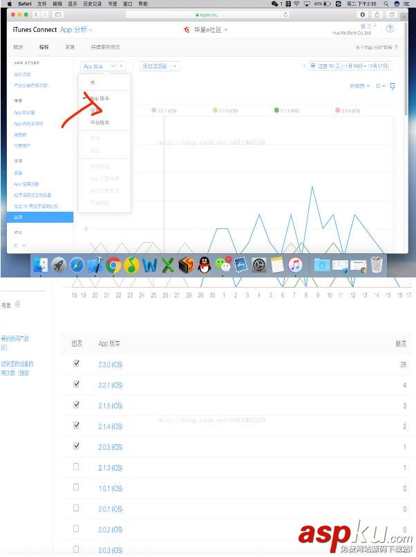Image resolution: width=416 pixels, height=557 pixels.
Task: Open the App 分析 section dropdown
Action: 76,30
